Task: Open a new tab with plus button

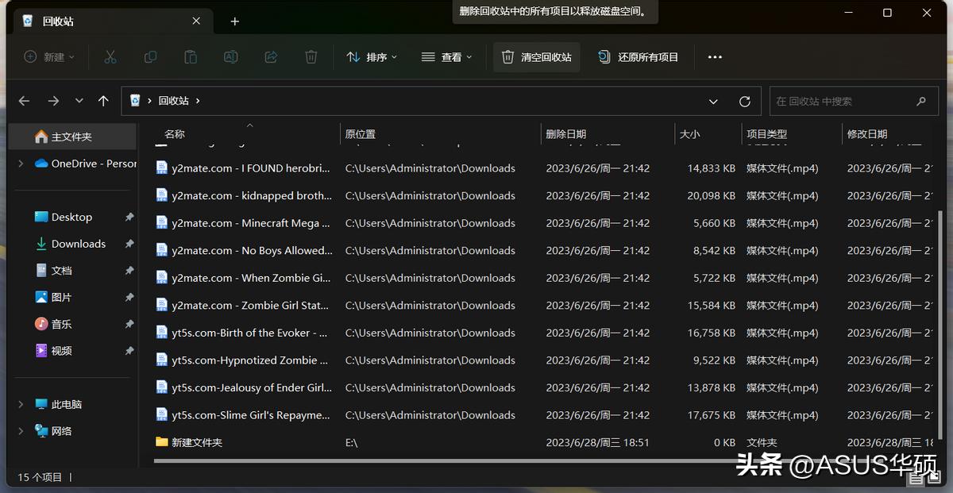Action: point(234,21)
